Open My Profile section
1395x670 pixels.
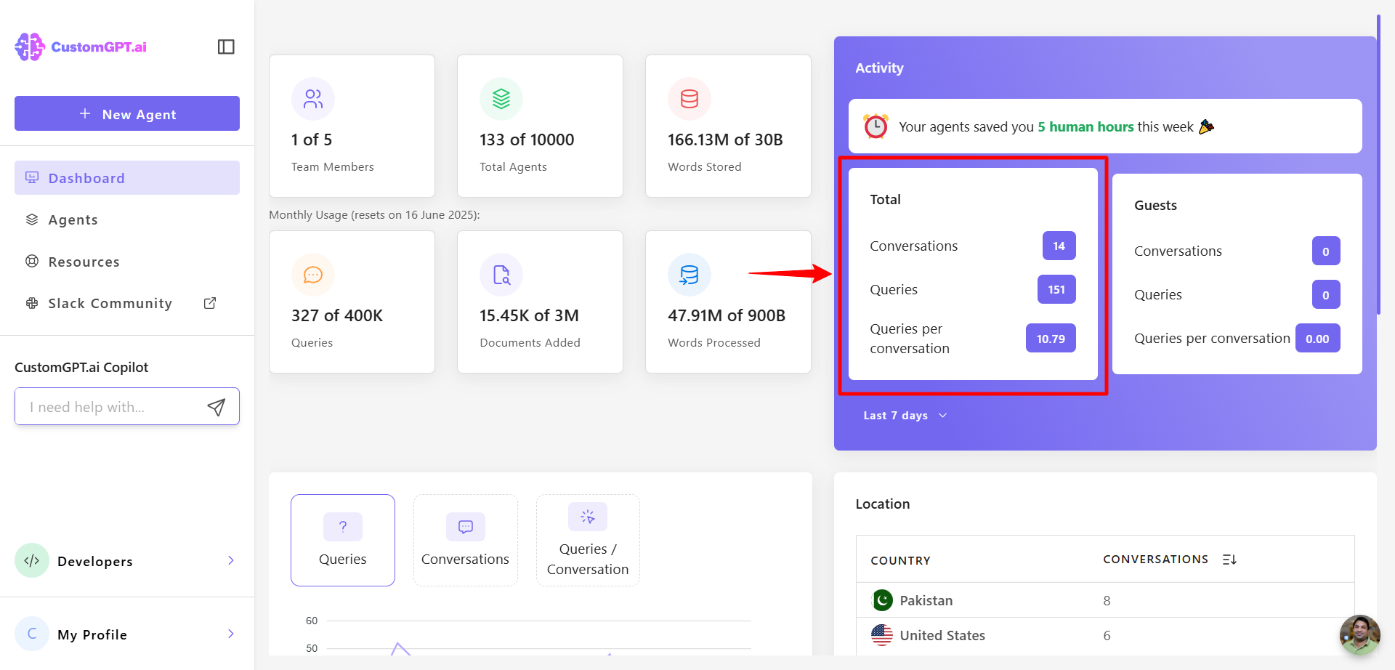point(127,634)
